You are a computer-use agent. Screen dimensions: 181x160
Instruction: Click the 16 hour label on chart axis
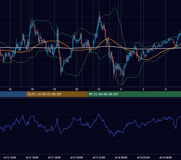pyautogui.click(x=32, y=89)
